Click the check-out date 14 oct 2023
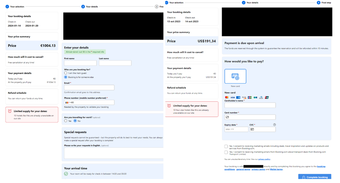 192,21
